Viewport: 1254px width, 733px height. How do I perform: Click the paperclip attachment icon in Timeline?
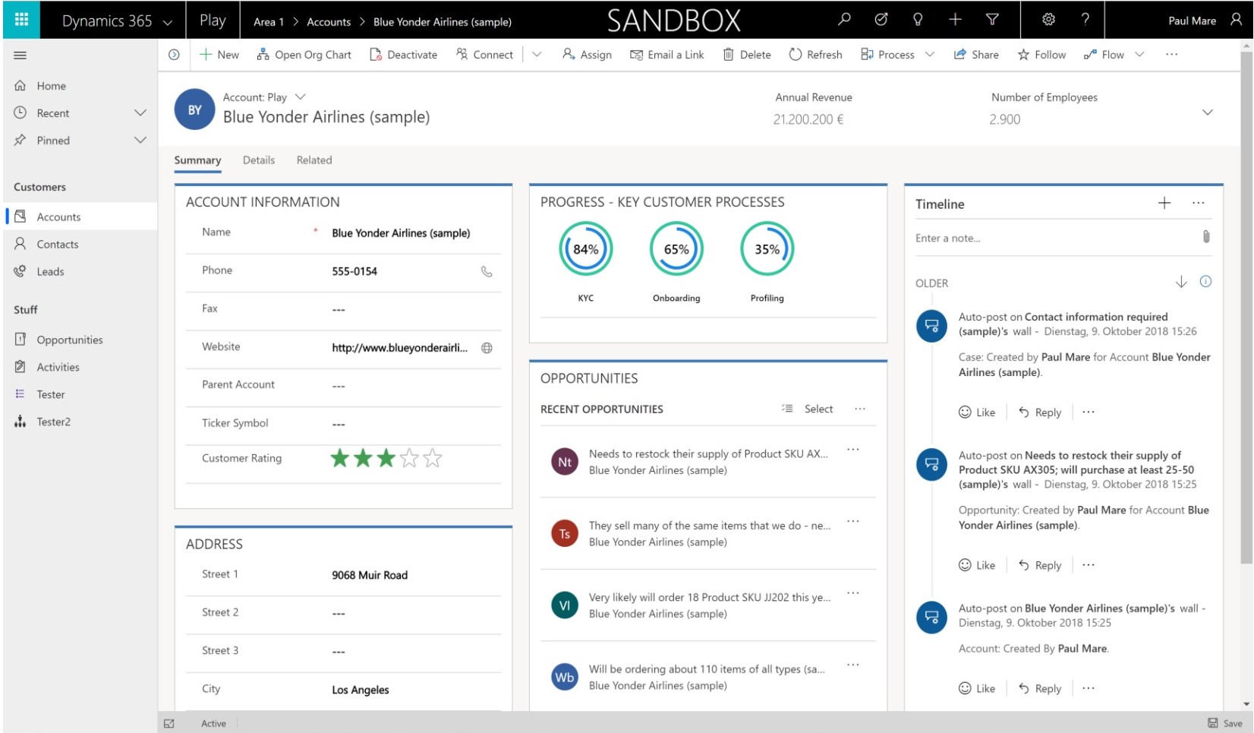tap(1205, 238)
